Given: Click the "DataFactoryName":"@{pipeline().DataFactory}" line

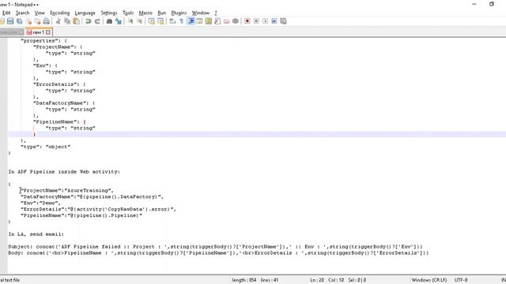Looking at the screenshot, I should 92,196.
